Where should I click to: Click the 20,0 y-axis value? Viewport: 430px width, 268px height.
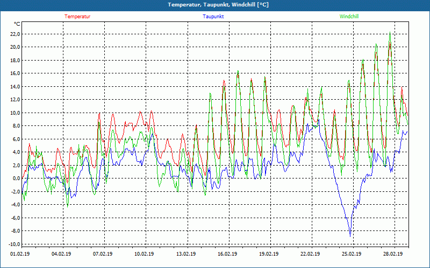[15, 47]
